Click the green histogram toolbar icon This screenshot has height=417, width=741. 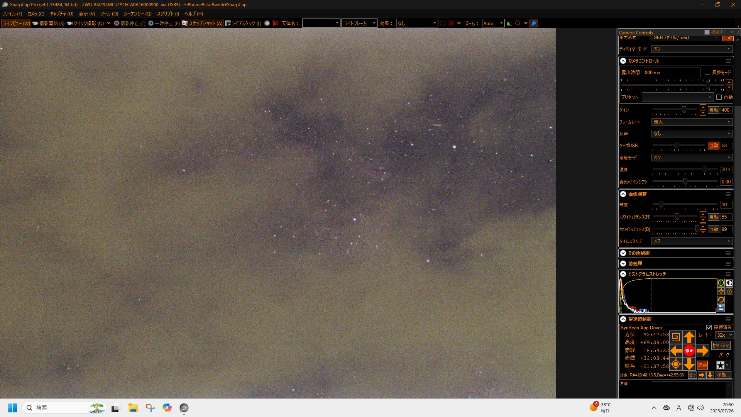(x=509, y=24)
